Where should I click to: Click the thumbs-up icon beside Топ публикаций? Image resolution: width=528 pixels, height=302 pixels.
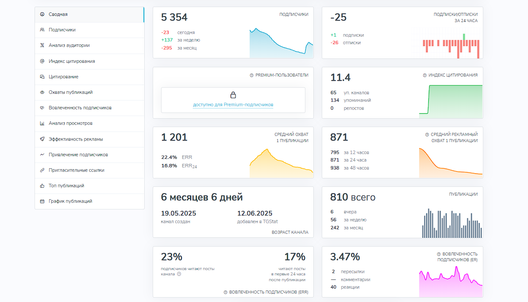point(42,186)
